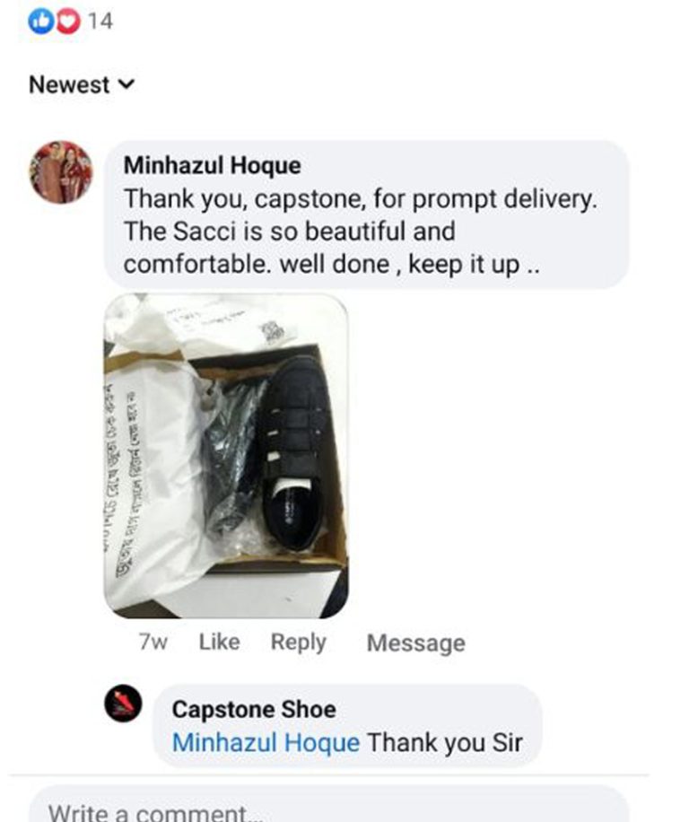Image resolution: width=689 pixels, height=822 pixels.
Task: Click the chevron beside Newest
Action: pos(126,83)
